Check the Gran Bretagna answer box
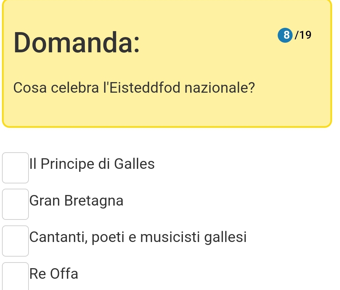This screenshot has height=290, width=340. [15, 204]
